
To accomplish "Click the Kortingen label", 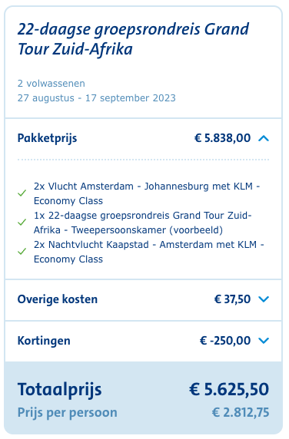I will tap(44, 341).
